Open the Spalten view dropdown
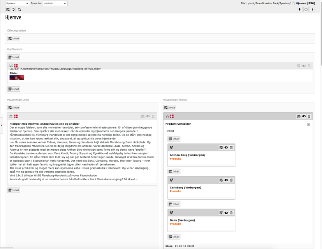The image size is (322, 249). point(17,3)
